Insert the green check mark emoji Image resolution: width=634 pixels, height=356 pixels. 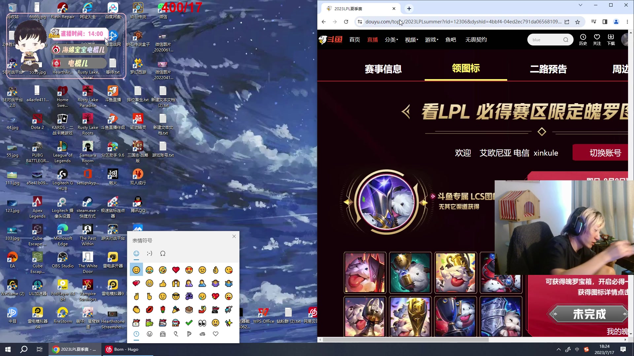(x=189, y=323)
